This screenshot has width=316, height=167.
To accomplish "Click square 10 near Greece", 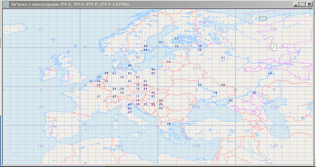I will click(168, 124).
